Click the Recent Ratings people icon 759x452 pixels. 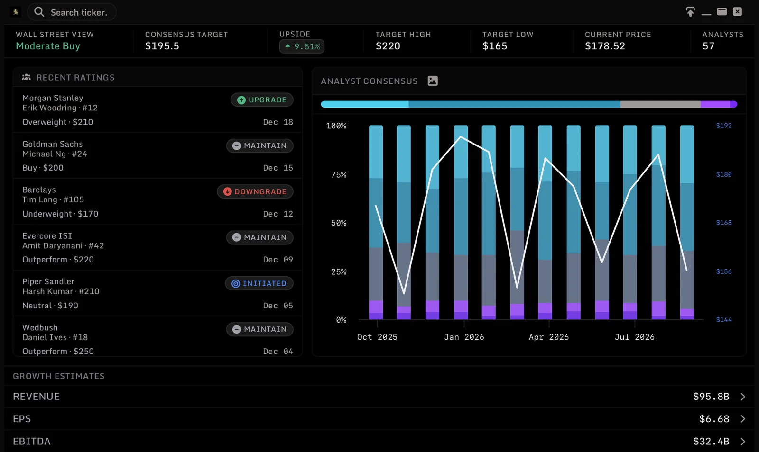point(27,77)
